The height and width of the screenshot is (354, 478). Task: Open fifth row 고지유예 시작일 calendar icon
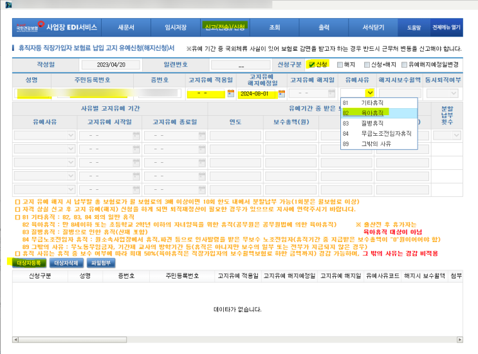pyautogui.click(x=136, y=190)
